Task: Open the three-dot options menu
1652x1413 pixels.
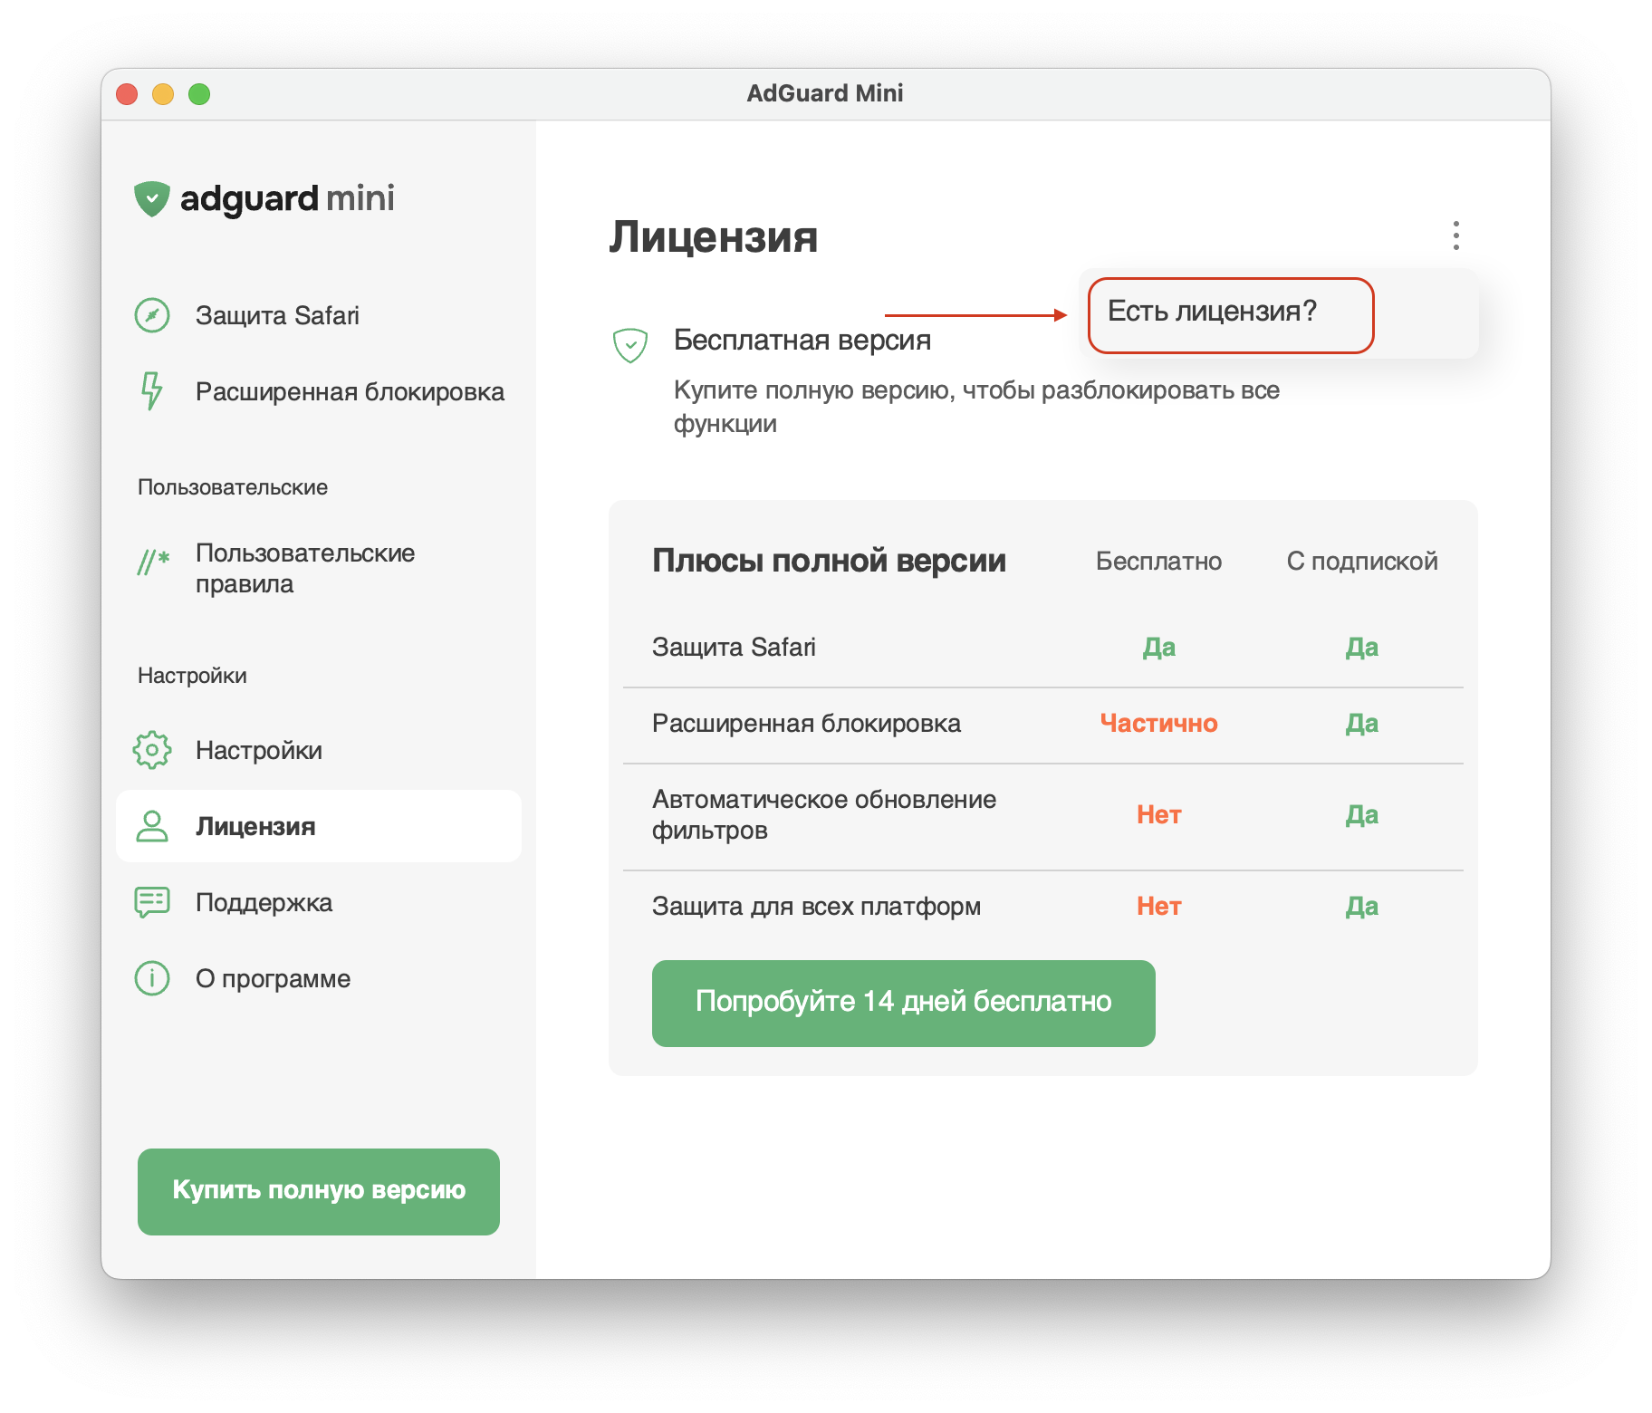Action: (x=1456, y=235)
